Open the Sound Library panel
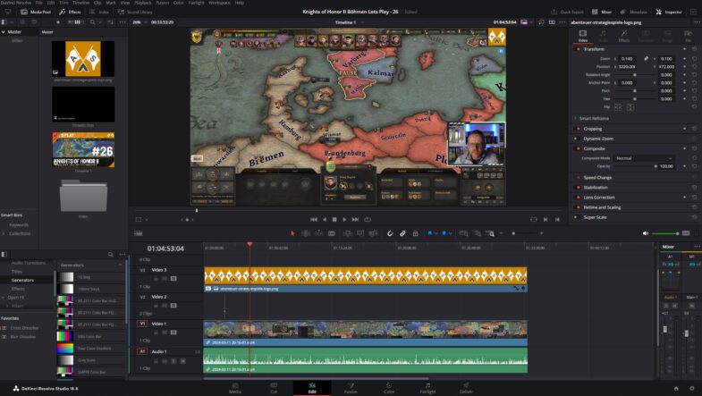 click(x=136, y=13)
